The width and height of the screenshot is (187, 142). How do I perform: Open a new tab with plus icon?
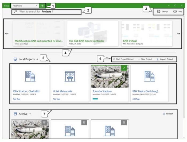42,6
